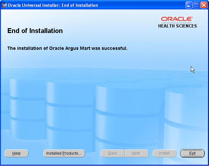This screenshot has width=209, height=166.
Task: Click the disabled maximize window button
Action: pos(196,5)
